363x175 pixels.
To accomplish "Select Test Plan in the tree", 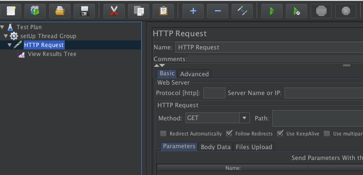I will 29,27.
